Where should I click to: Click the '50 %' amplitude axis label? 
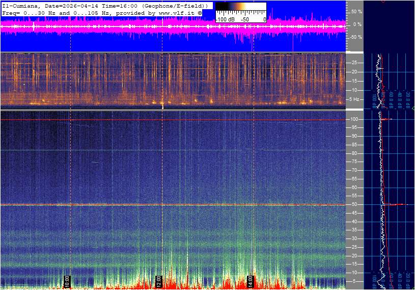tap(356, 12)
